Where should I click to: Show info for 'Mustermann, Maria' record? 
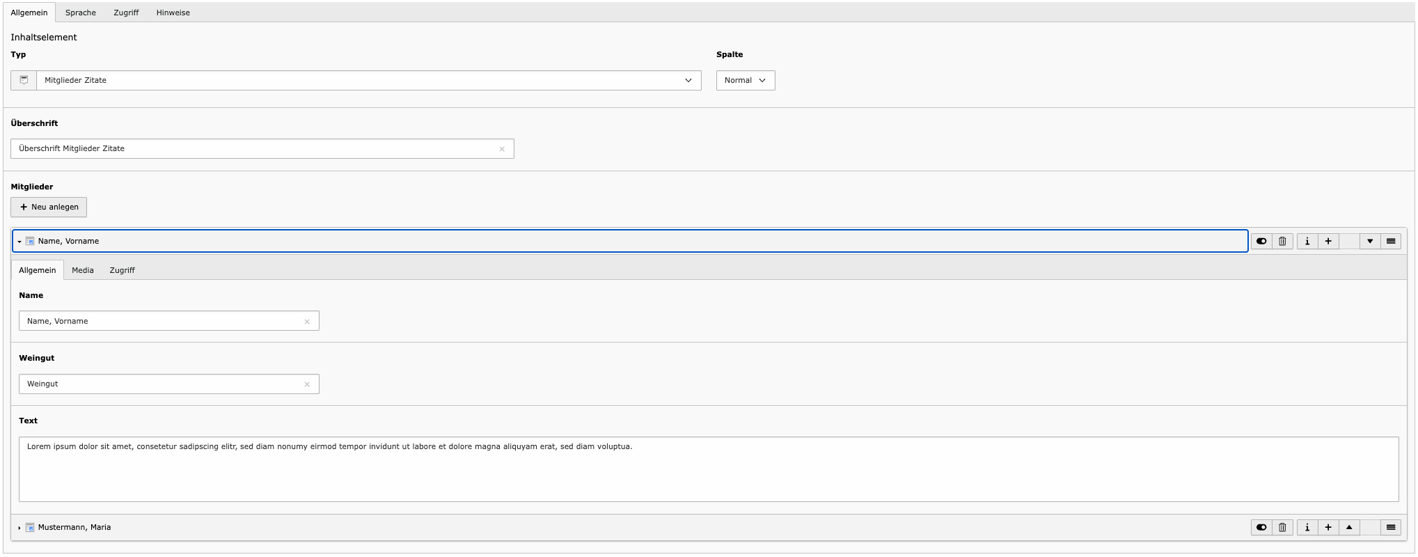pyautogui.click(x=1307, y=528)
